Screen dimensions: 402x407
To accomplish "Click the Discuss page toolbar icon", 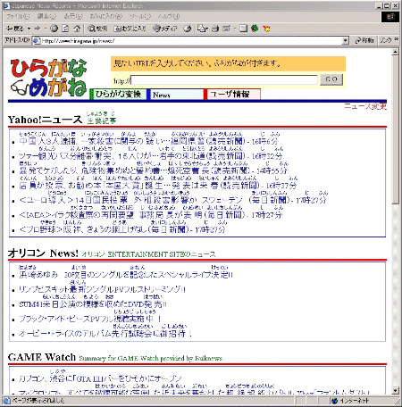I will tap(244, 29).
